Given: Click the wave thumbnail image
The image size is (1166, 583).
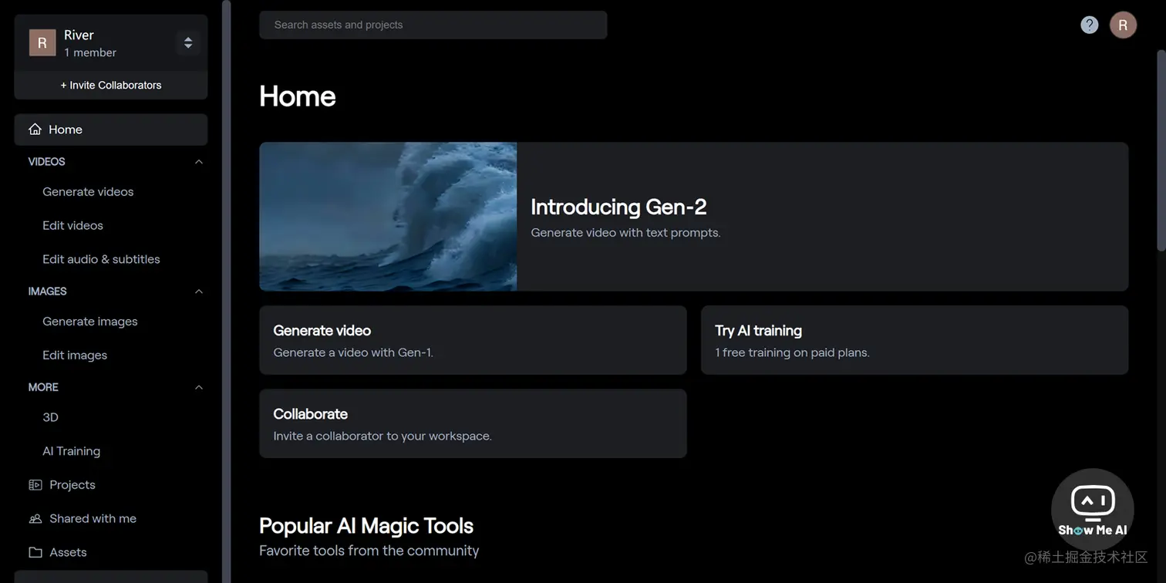Looking at the screenshot, I should (x=388, y=217).
